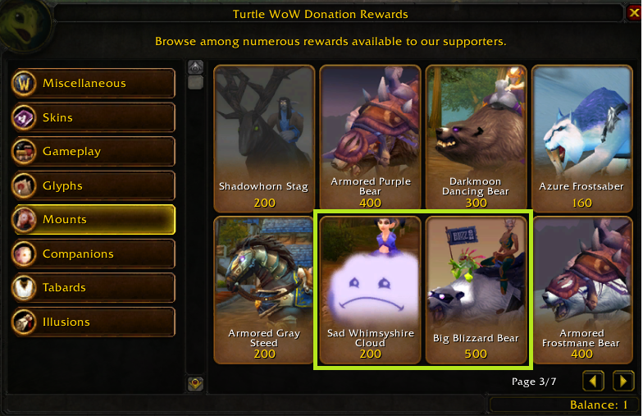Click the Gameplay category chest icon
The height and width of the screenshot is (416, 643).
[x=24, y=151]
